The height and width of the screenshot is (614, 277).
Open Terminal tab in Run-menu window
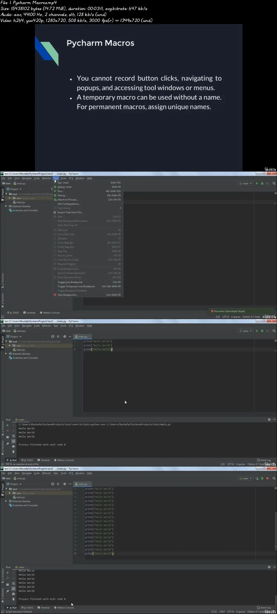[29, 313]
